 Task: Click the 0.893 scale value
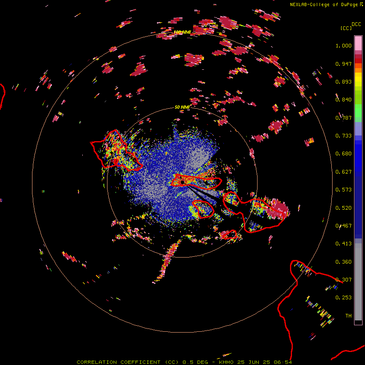(344, 82)
